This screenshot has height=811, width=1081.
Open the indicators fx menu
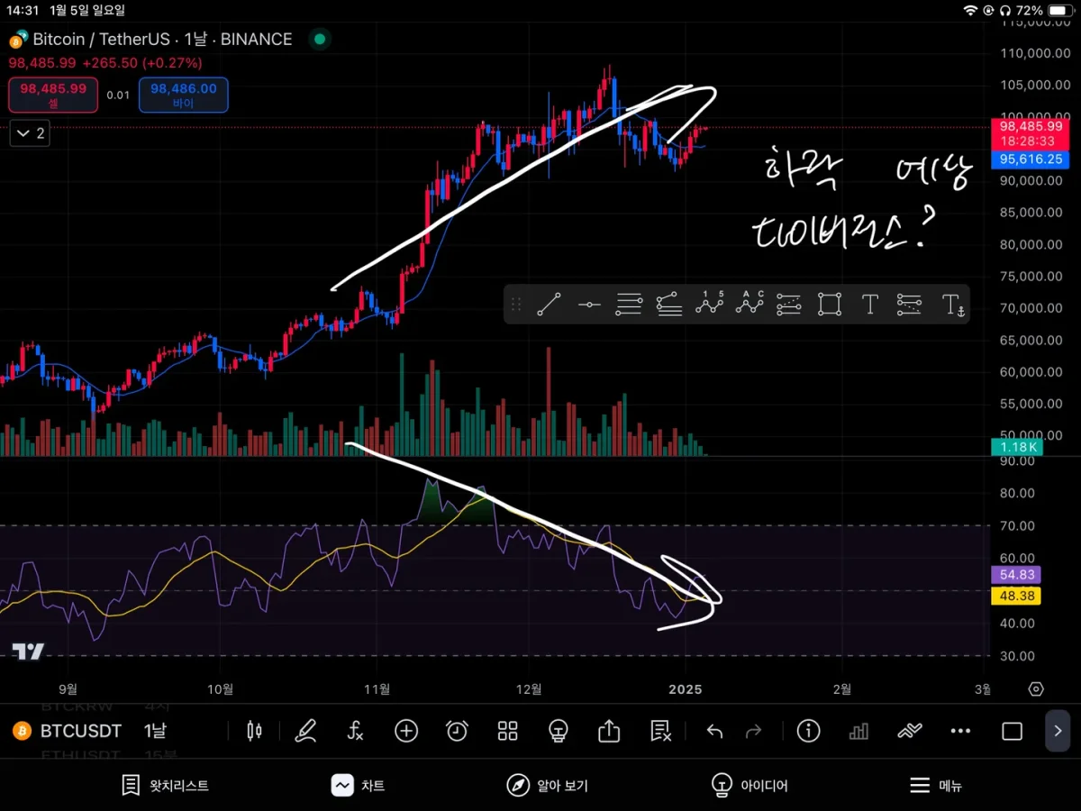[356, 731]
